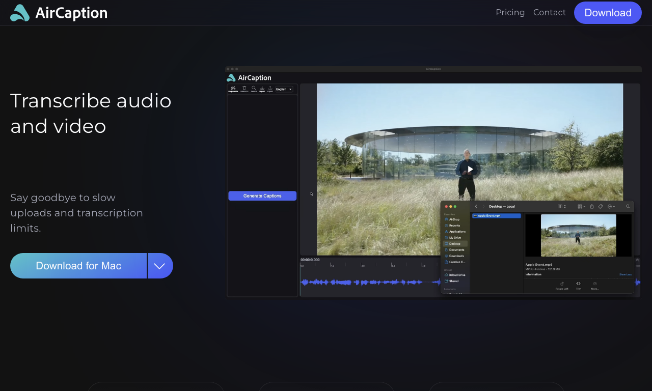Select Applications in the Finder sidebar
The width and height of the screenshot is (652, 391).
click(x=455, y=232)
